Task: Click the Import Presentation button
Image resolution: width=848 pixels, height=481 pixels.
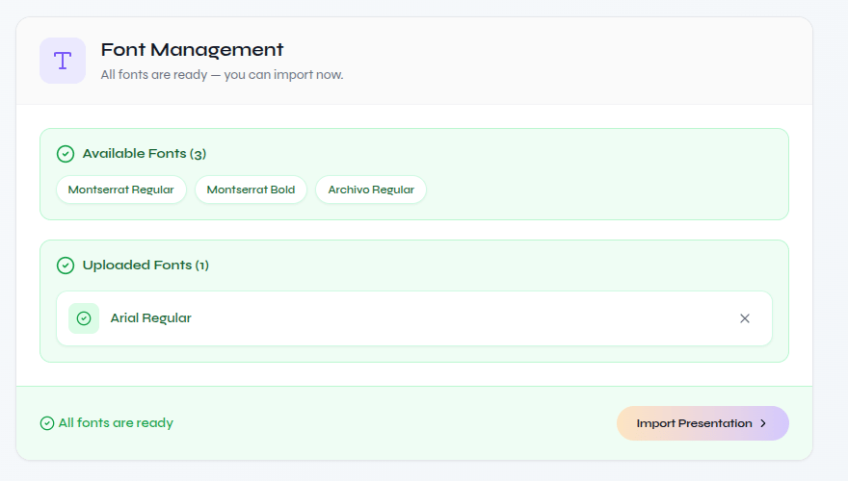Action: pos(702,423)
